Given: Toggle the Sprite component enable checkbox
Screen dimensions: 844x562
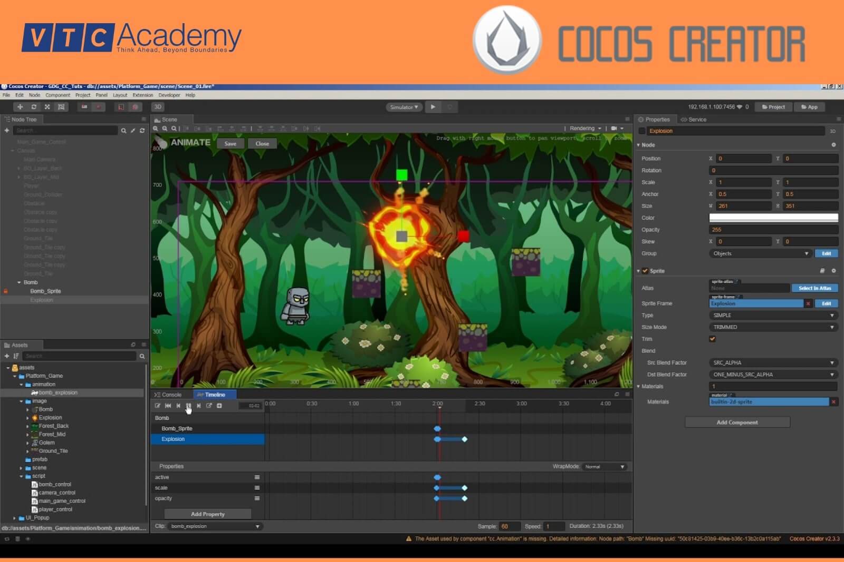Looking at the screenshot, I should point(646,271).
